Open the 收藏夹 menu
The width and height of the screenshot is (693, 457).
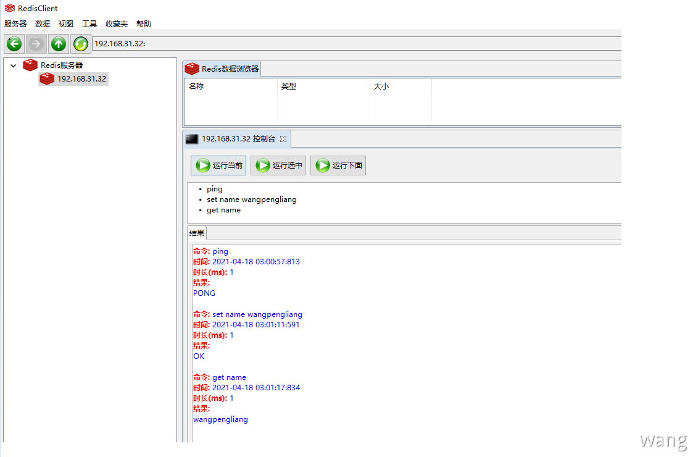pos(117,24)
